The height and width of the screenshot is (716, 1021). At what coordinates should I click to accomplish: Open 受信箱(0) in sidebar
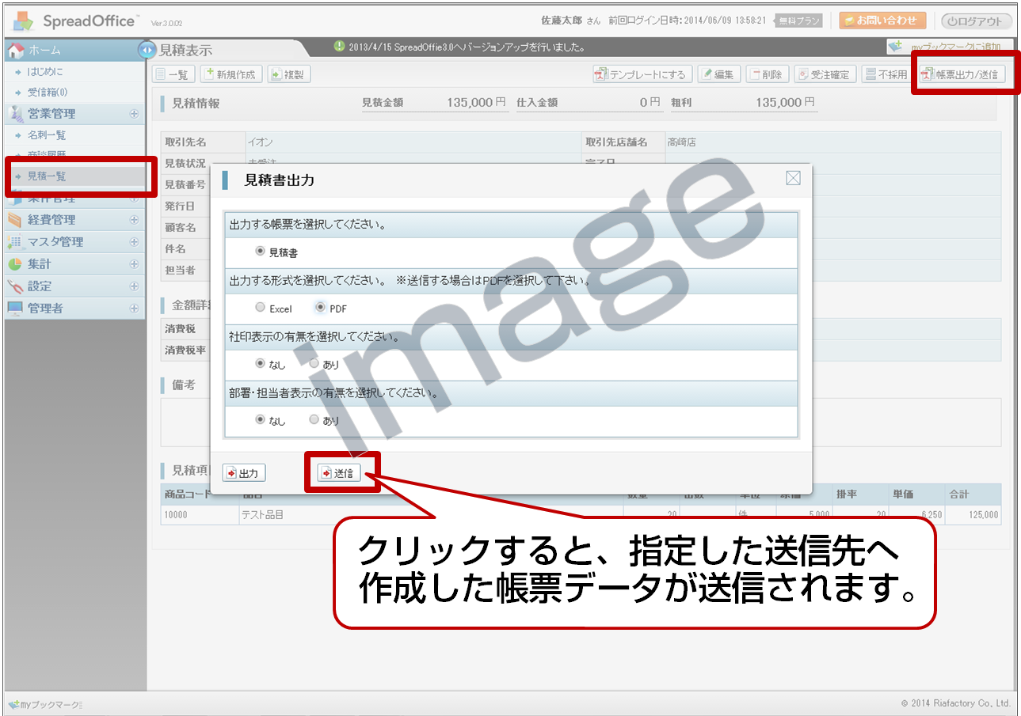click(48, 93)
